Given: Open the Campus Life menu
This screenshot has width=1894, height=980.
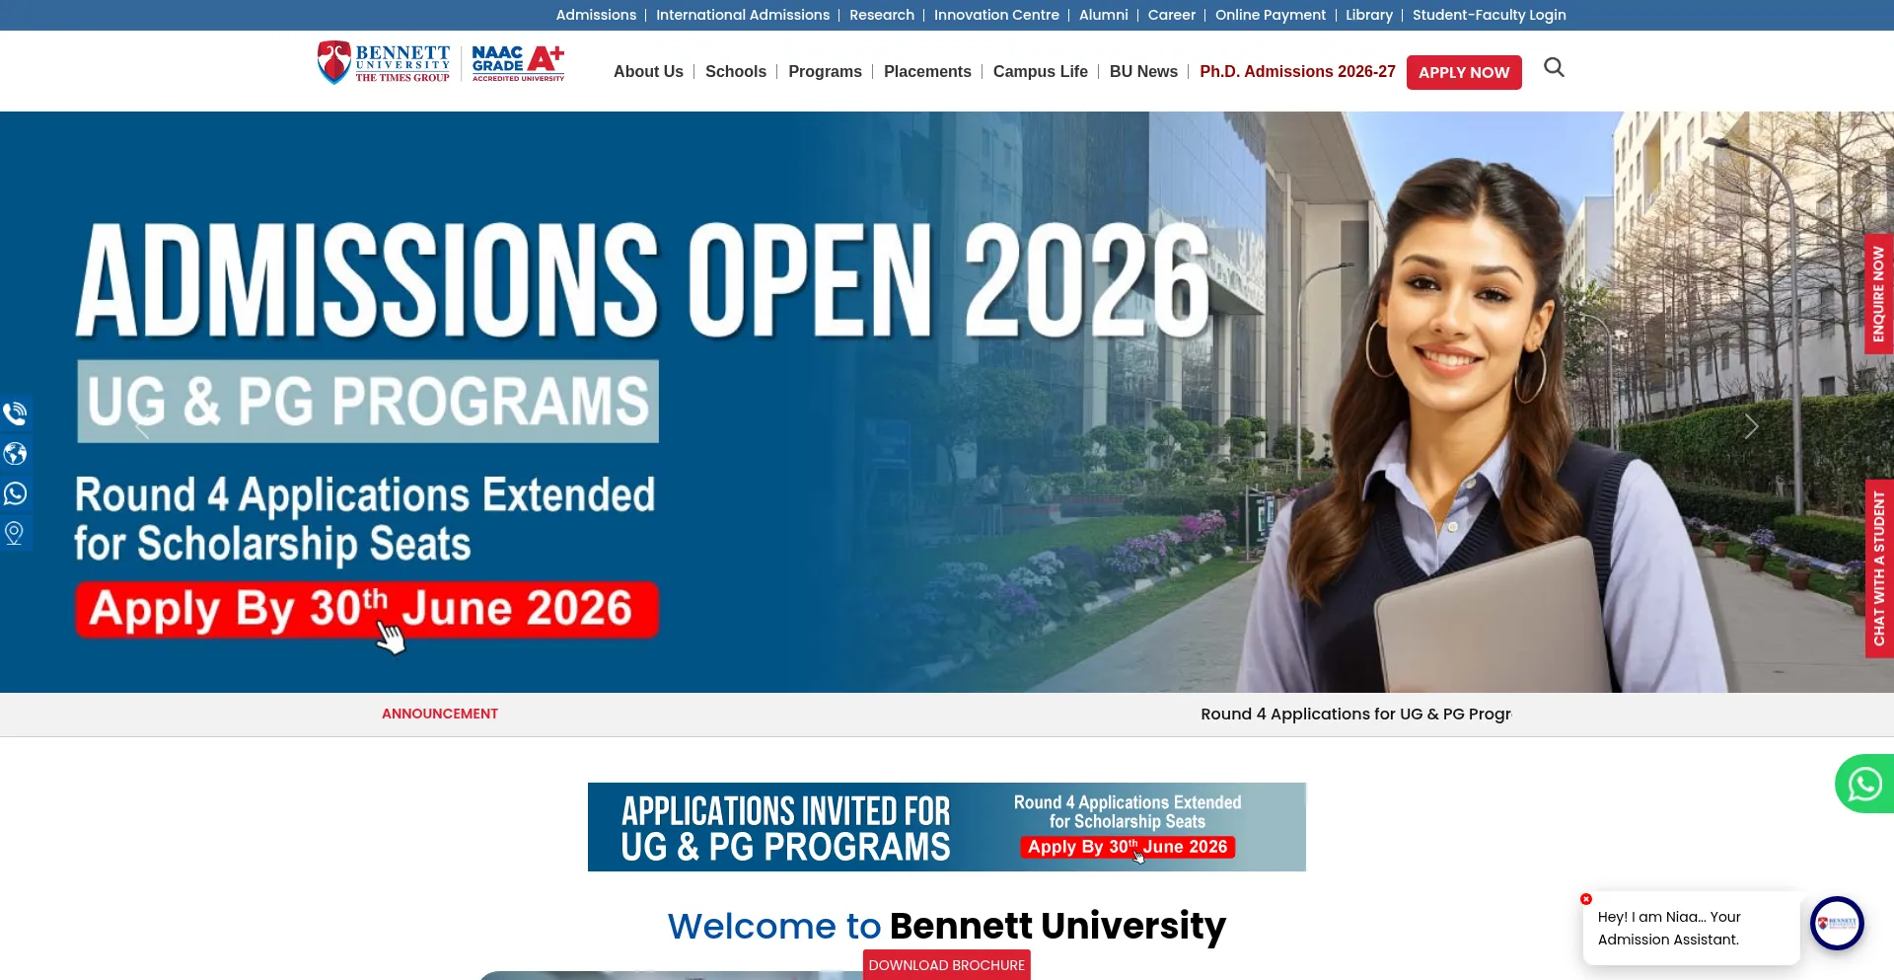Looking at the screenshot, I should [1041, 71].
